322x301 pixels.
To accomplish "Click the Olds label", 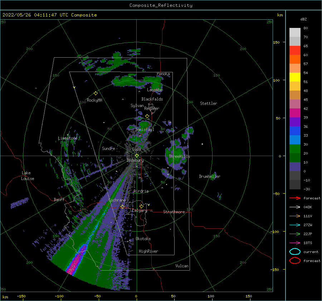I will pyautogui.click(x=136, y=149).
